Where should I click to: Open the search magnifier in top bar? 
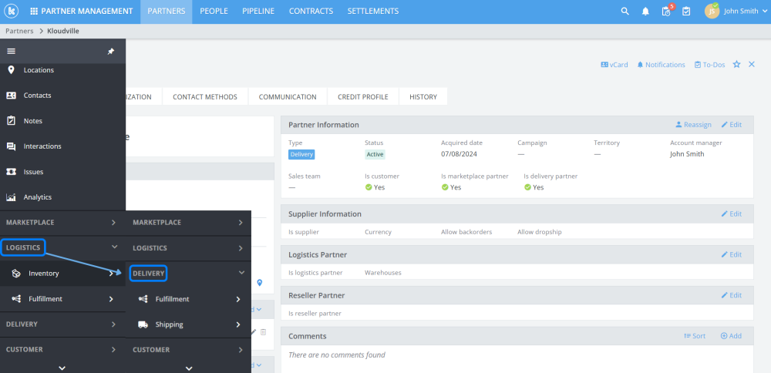[625, 12]
